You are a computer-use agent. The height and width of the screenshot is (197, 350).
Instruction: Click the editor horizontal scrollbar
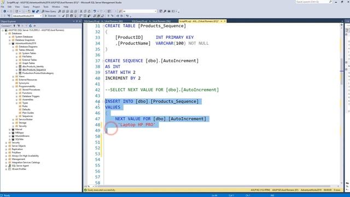(x=214, y=186)
